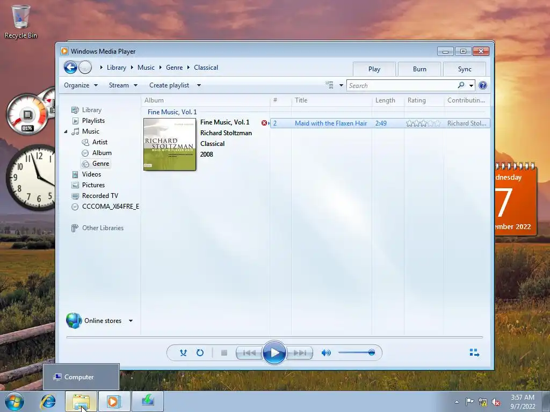
Task: Click the Online stores globe icon
Action: (74, 321)
